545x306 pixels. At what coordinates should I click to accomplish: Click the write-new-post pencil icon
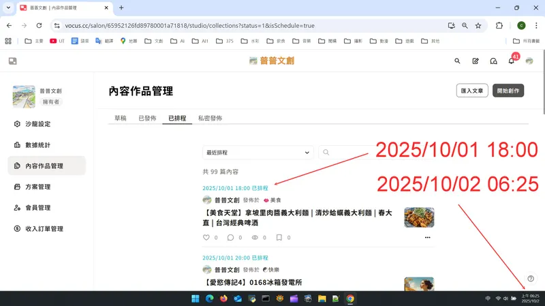pos(476,61)
